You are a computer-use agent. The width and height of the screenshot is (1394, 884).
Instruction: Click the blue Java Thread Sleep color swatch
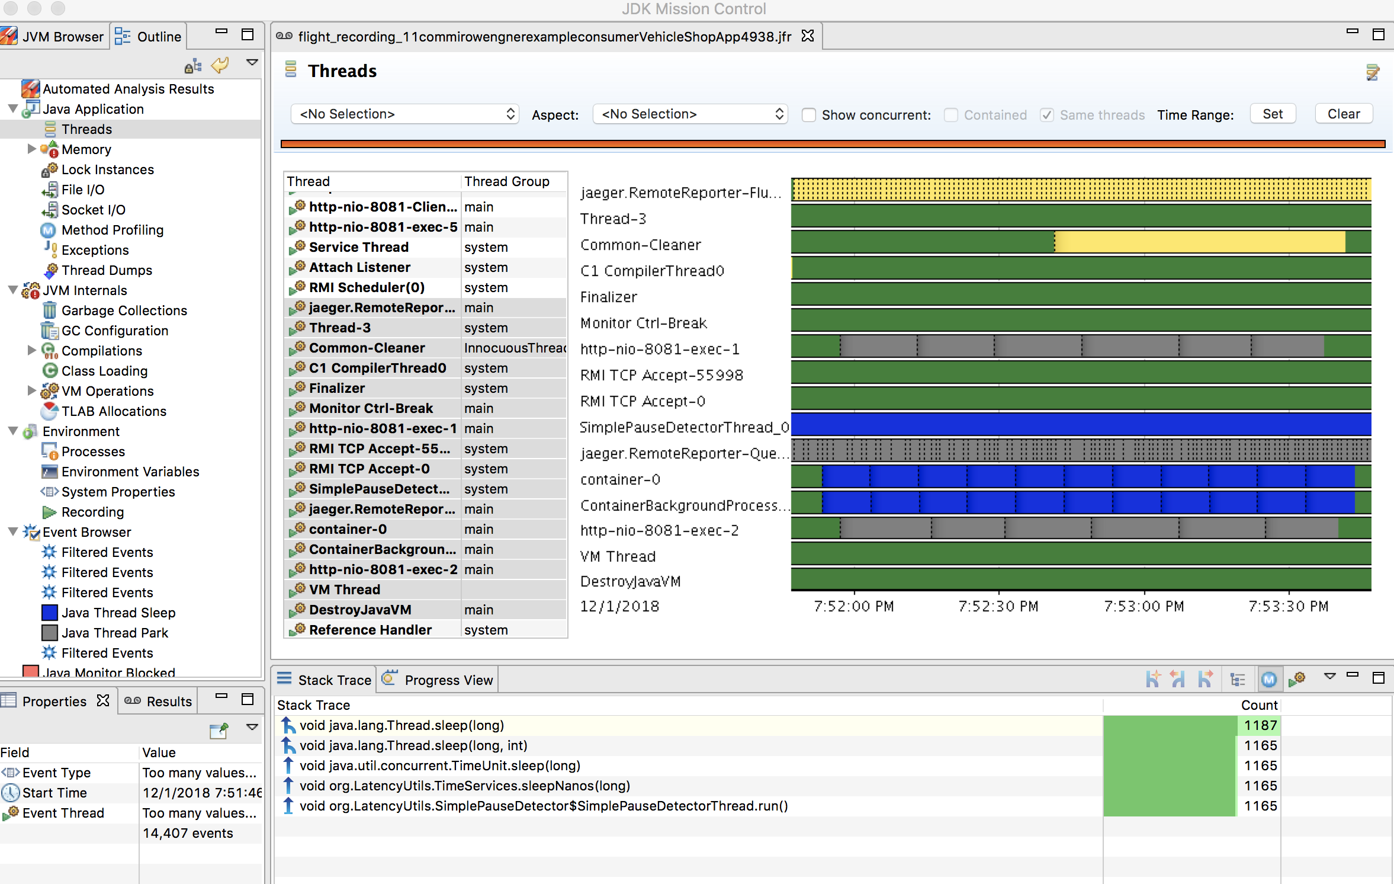point(50,613)
